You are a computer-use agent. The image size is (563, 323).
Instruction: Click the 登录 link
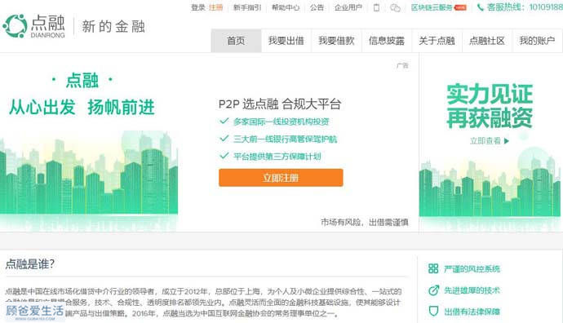(x=197, y=7)
